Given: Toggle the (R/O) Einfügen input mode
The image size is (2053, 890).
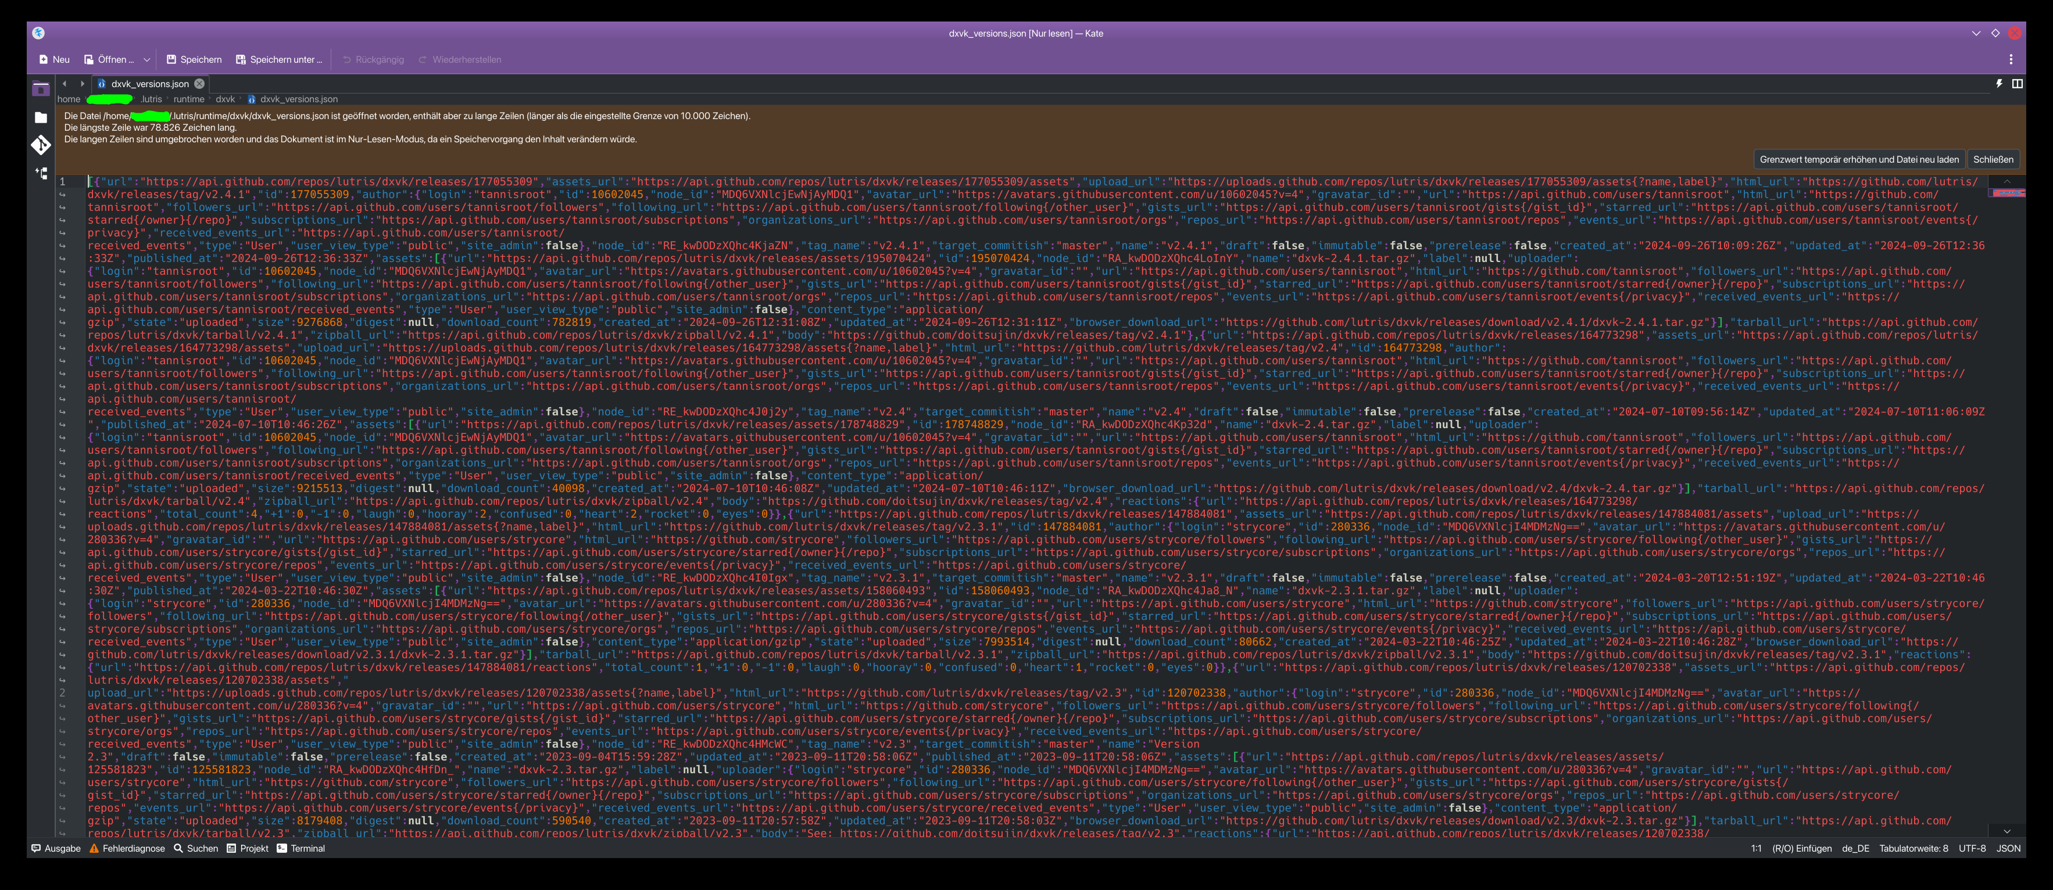Looking at the screenshot, I should coord(1801,849).
